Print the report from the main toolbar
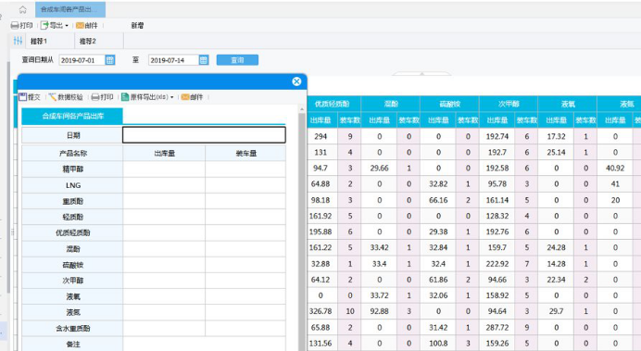 22,25
